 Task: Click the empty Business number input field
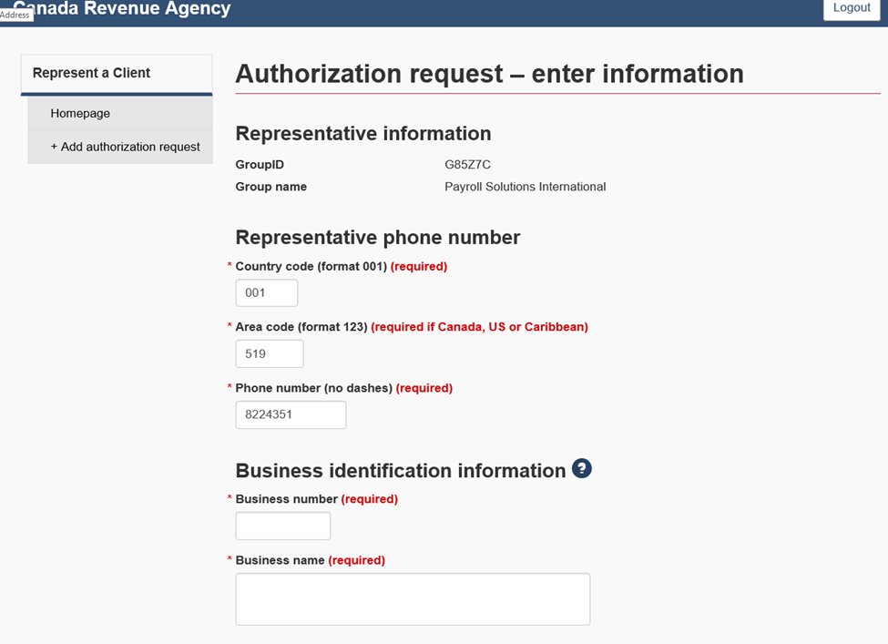(x=282, y=526)
